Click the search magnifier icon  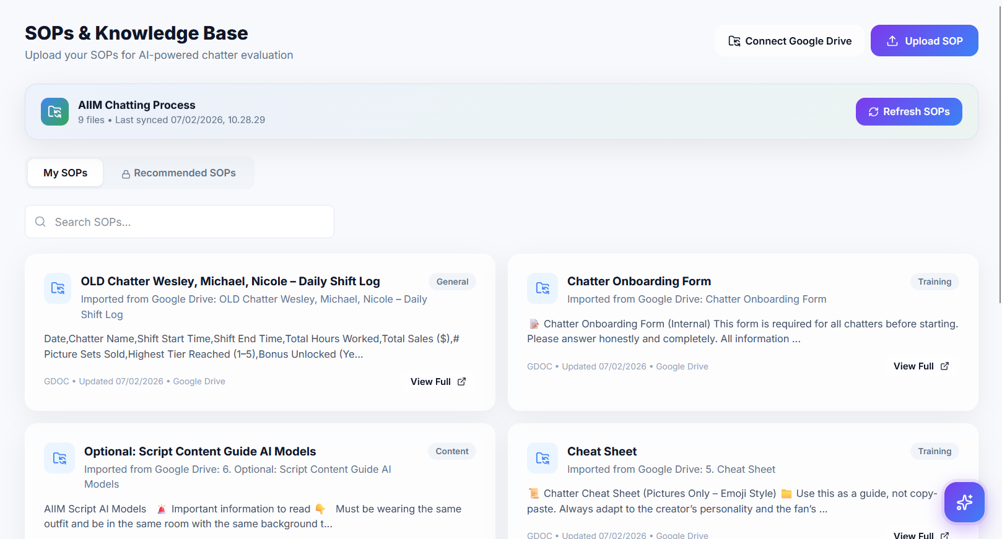point(40,222)
